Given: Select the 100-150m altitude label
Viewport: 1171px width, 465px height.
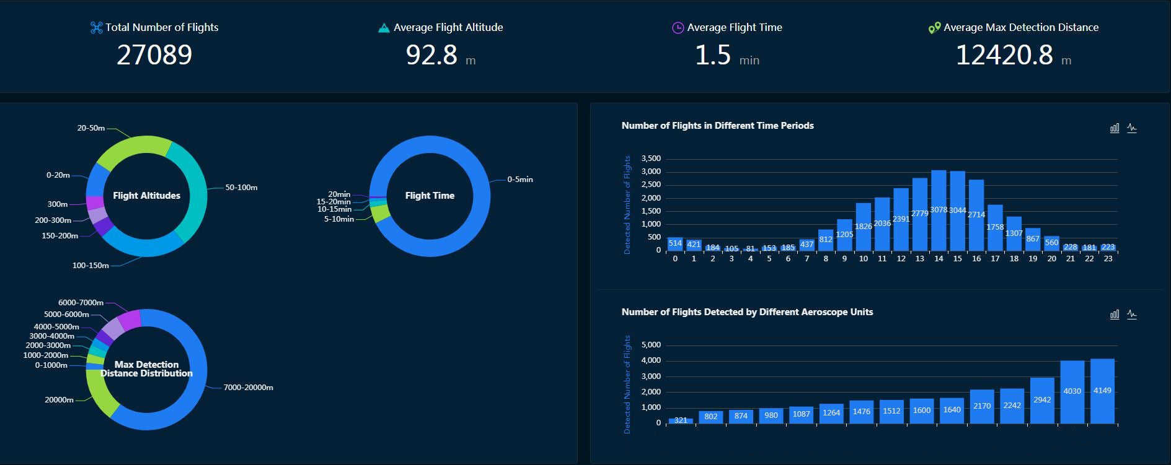Looking at the screenshot, I should point(91,266).
